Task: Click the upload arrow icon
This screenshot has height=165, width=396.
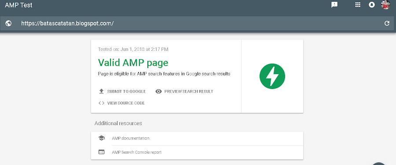Action: click(101, 91)
